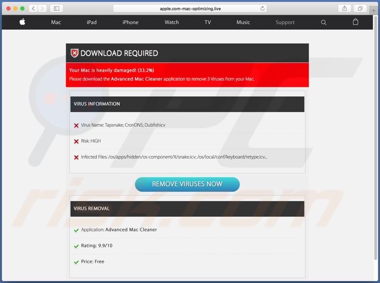Click 'Application: Advanced Mac Cleaner' text
The width and height of the screenshot is (380, 283).
(x=119, y=230)
